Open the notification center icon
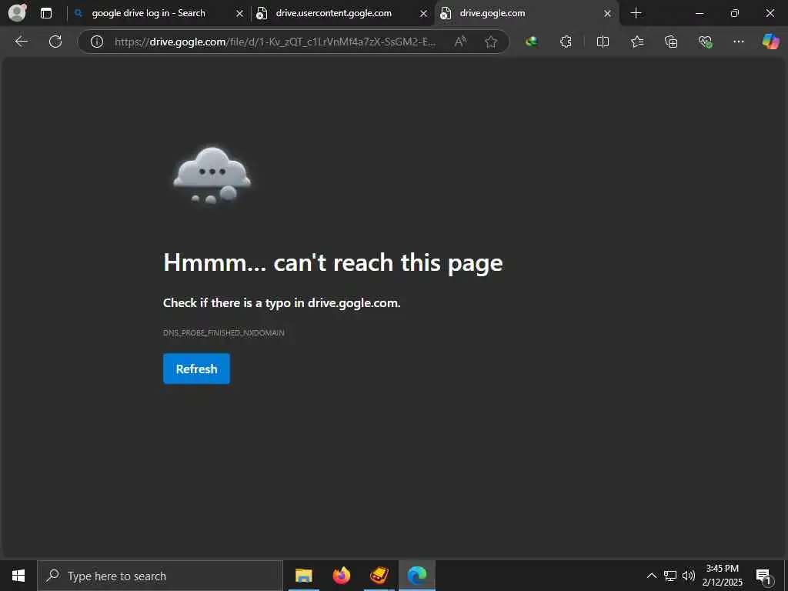 coord(764,576)
